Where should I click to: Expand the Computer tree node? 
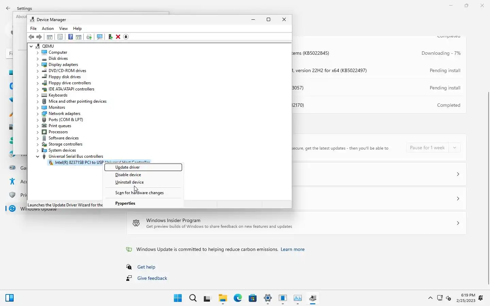click(x=38, y=52)
